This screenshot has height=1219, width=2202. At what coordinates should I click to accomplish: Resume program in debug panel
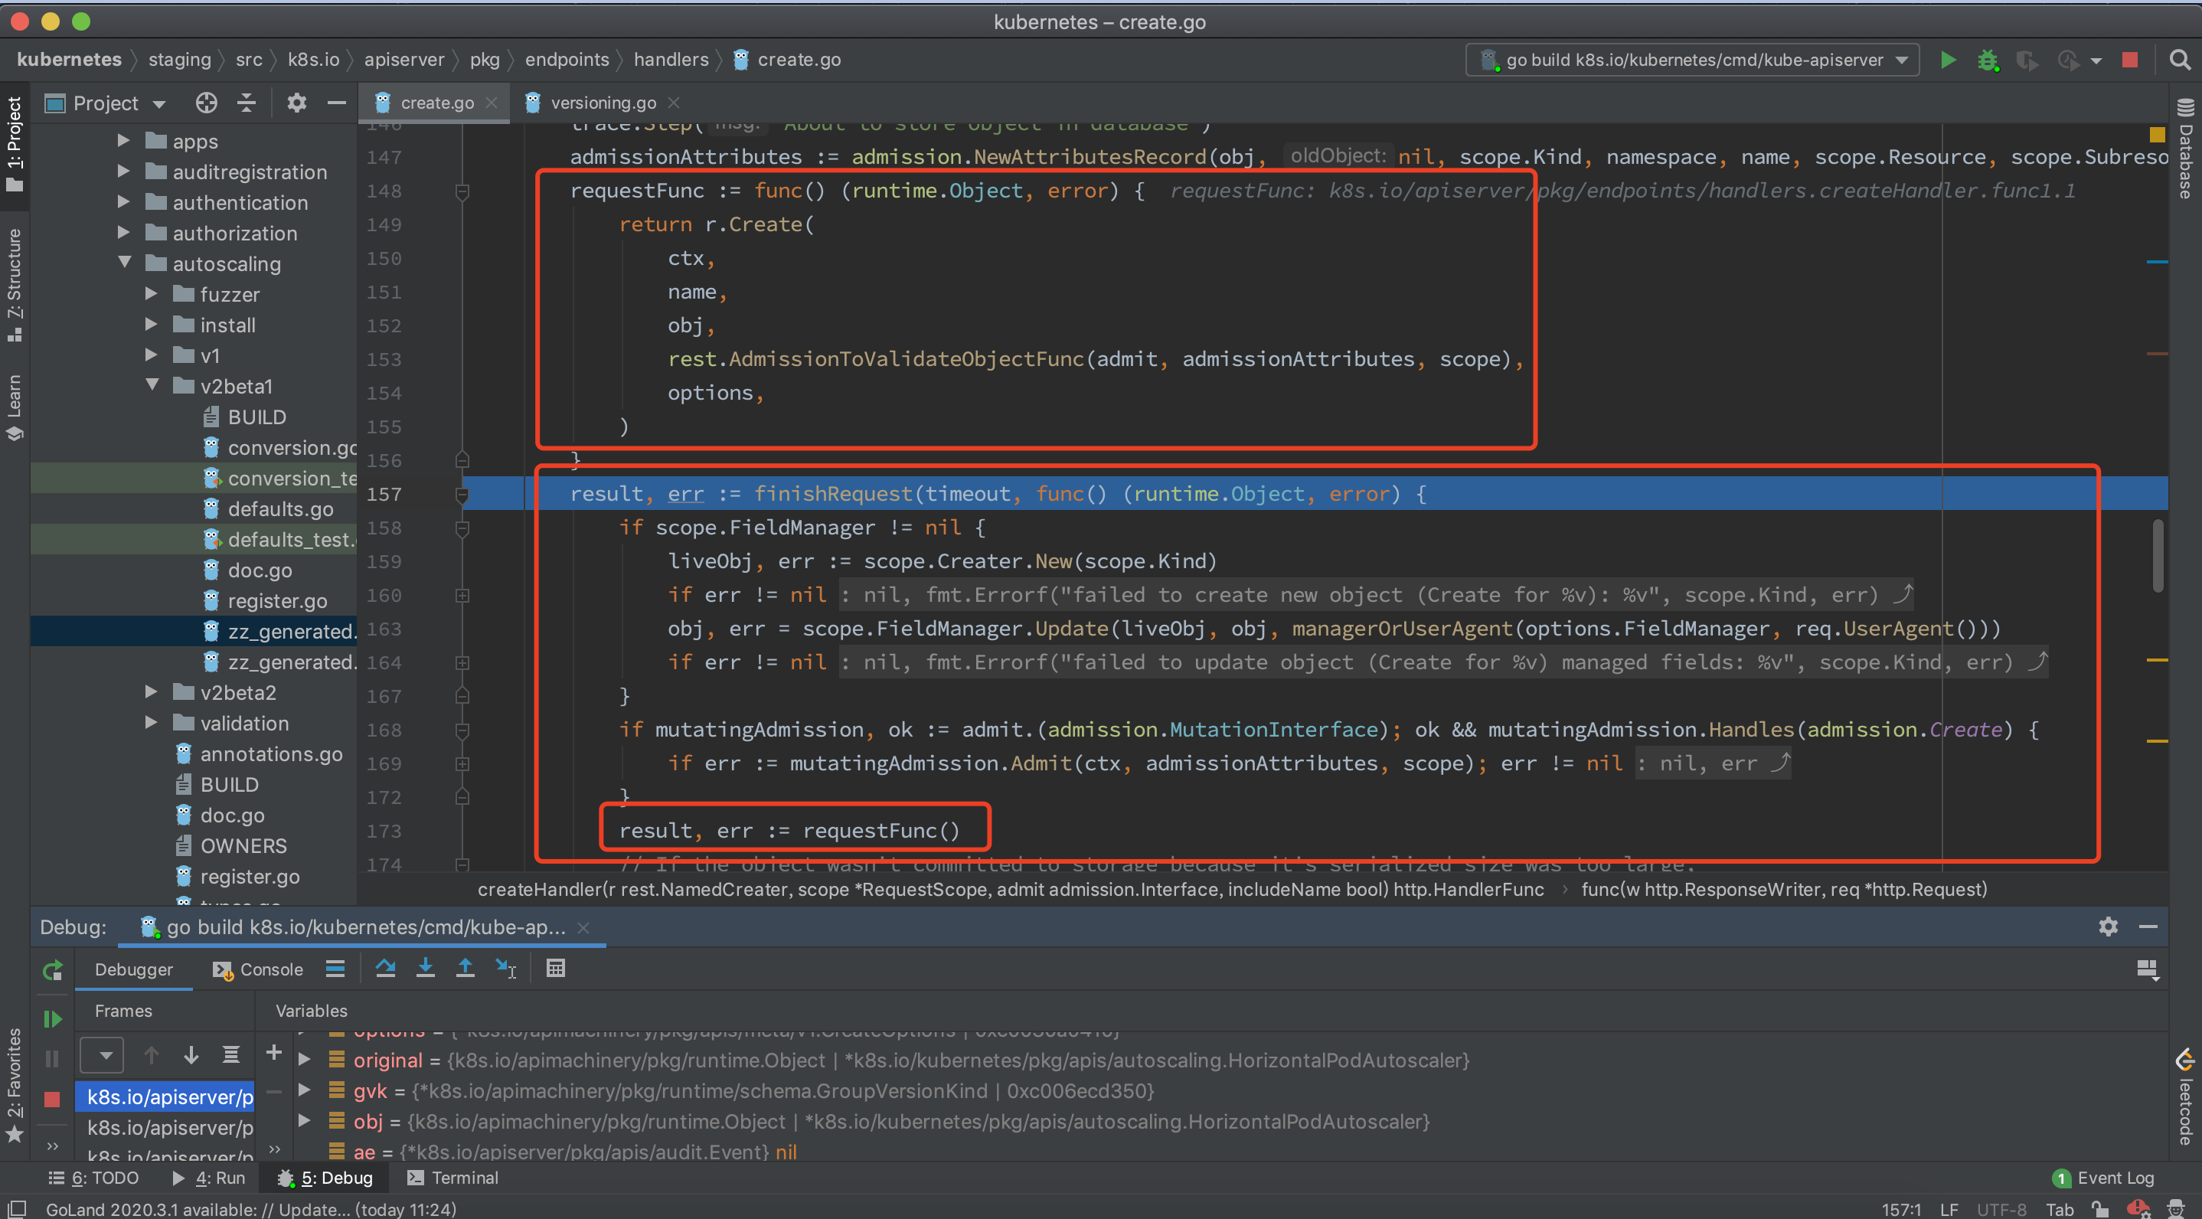(52, 1019)
